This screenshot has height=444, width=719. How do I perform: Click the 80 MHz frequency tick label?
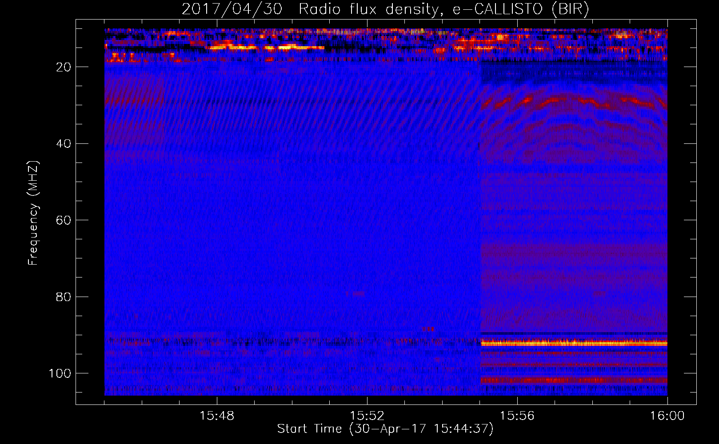coord(64,297)
